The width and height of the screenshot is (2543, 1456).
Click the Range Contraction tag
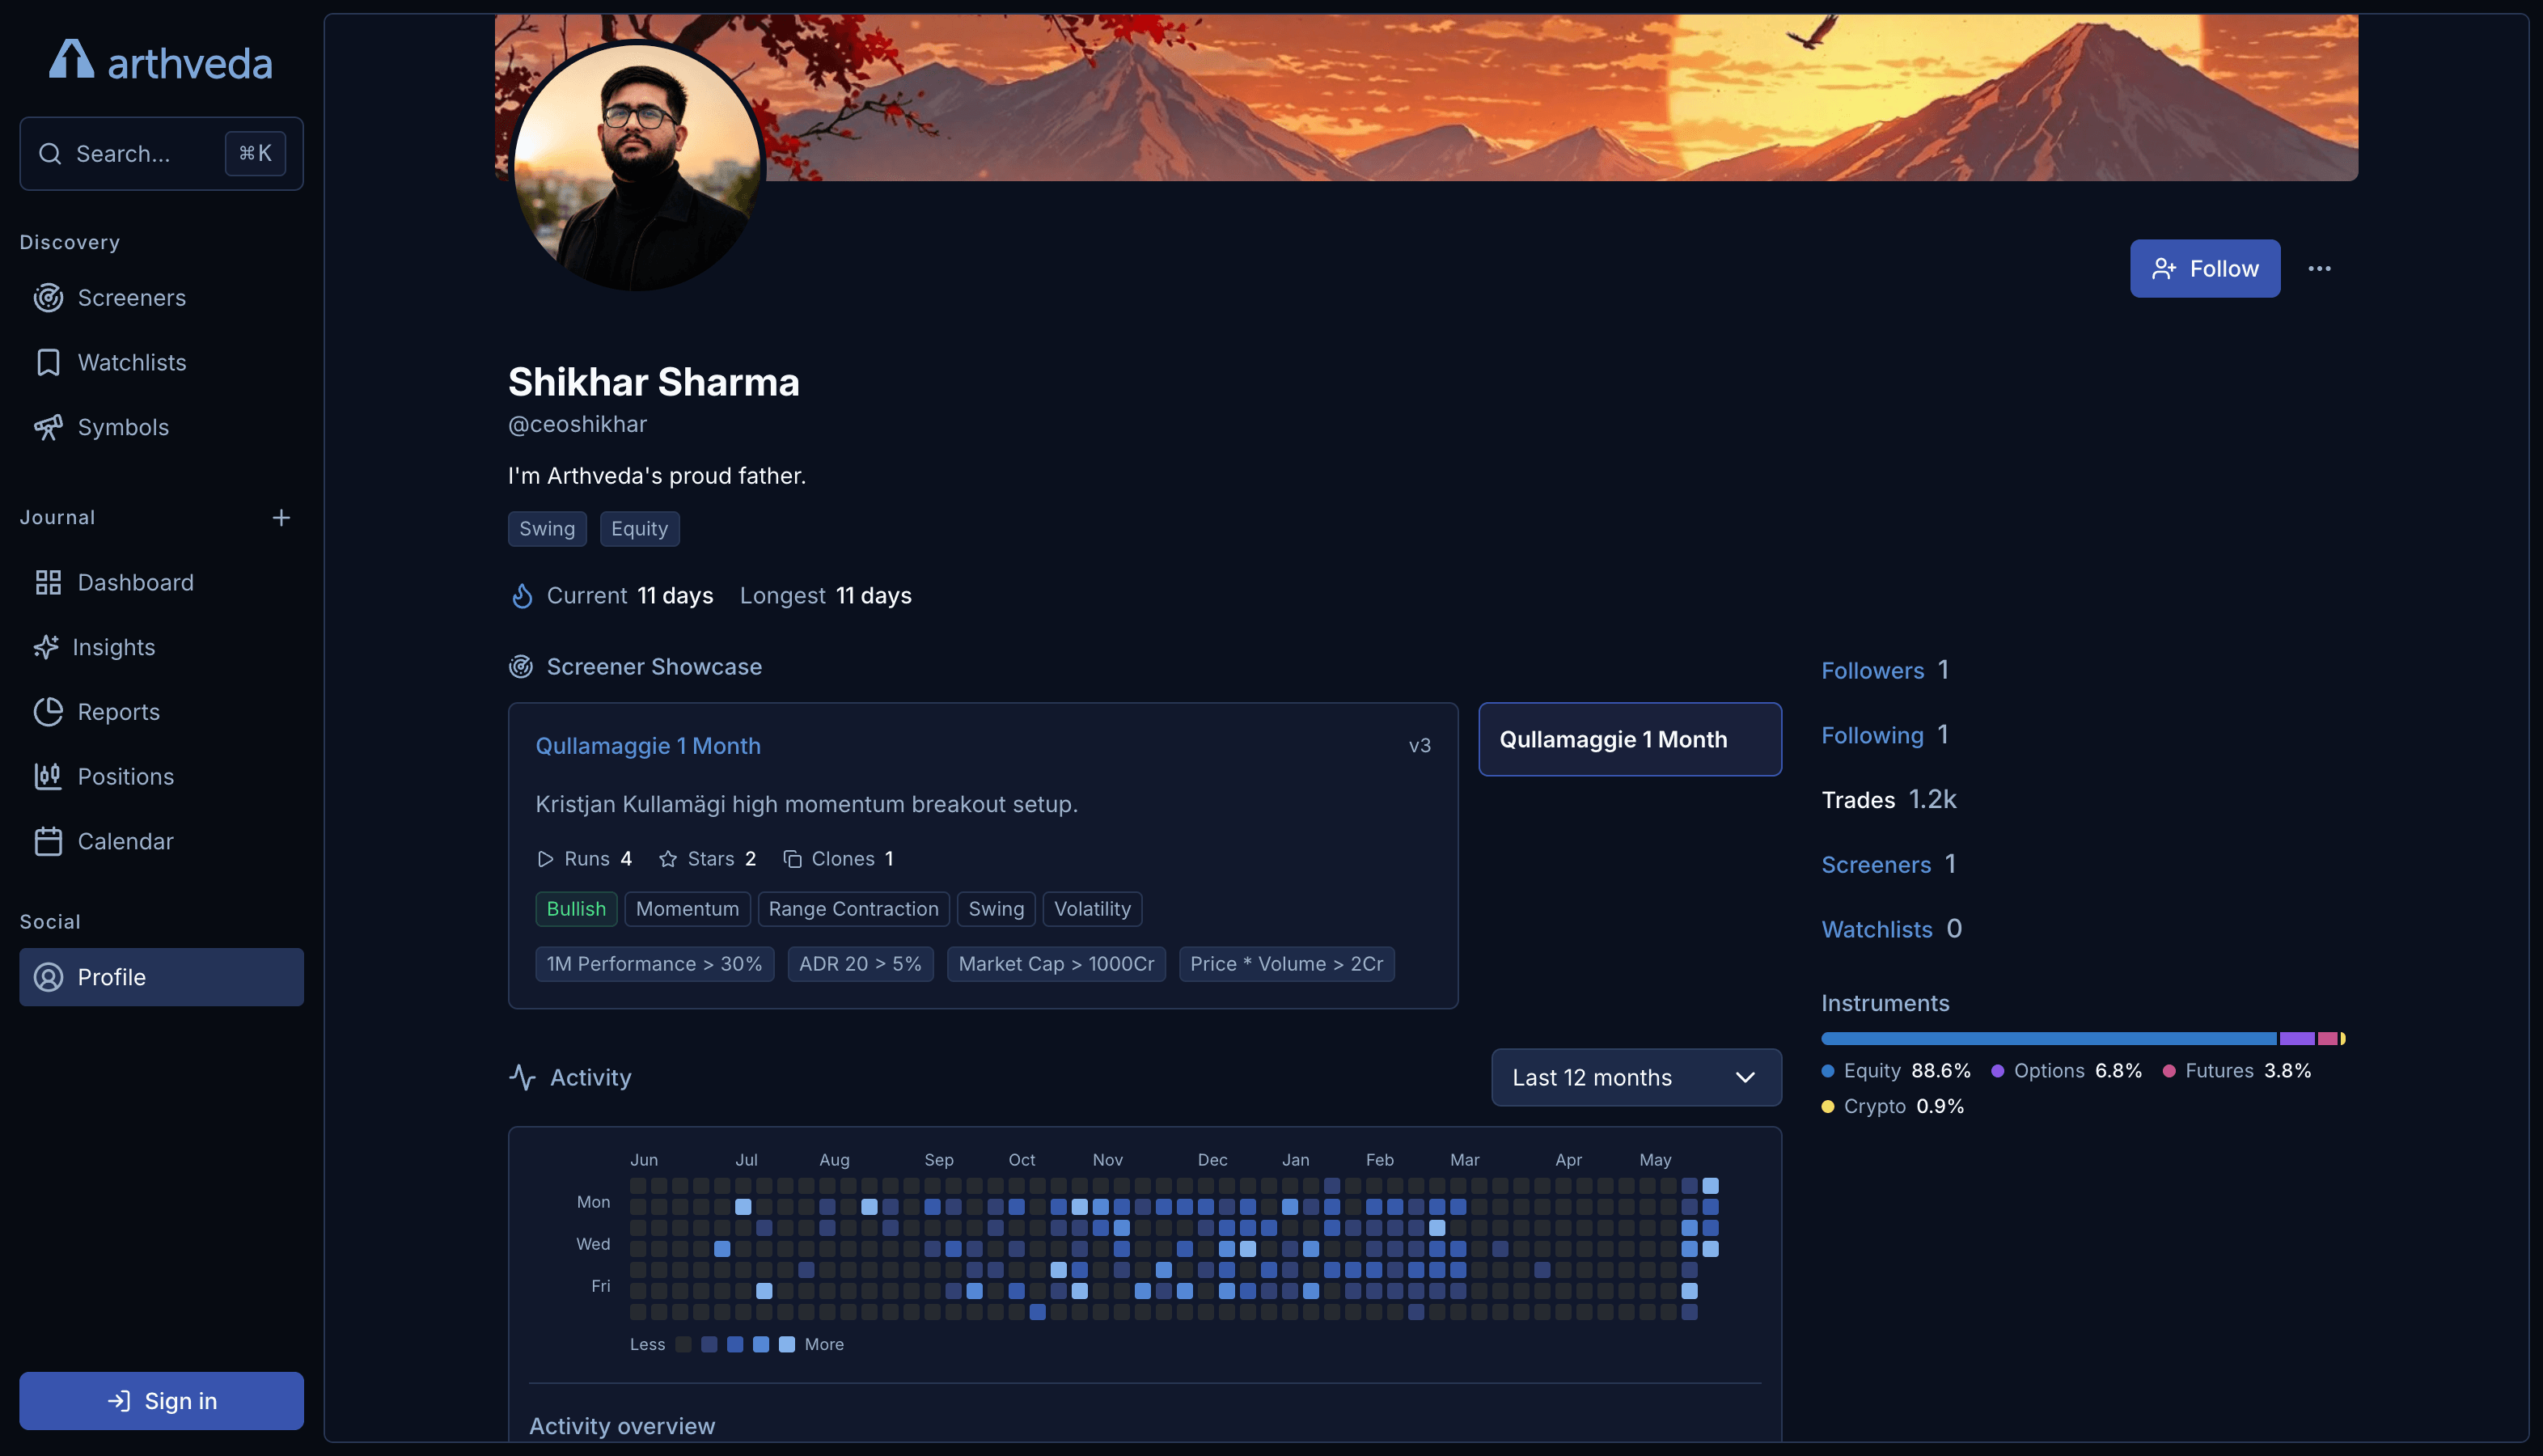tap(853, 909)
